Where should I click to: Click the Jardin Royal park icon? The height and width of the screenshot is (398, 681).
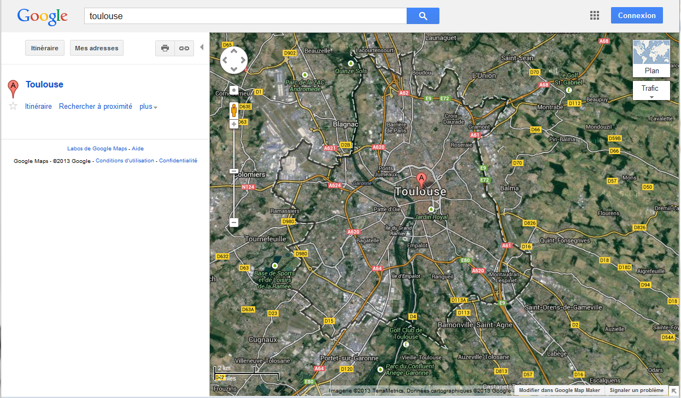coord(431,209)
